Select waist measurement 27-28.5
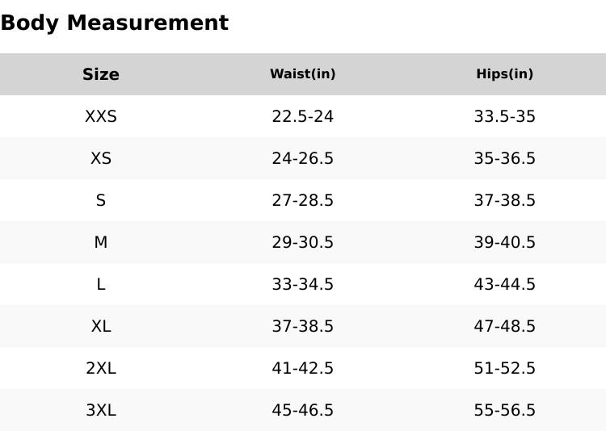The height and width of the screenshot is (431, 606). click(303, 200)
